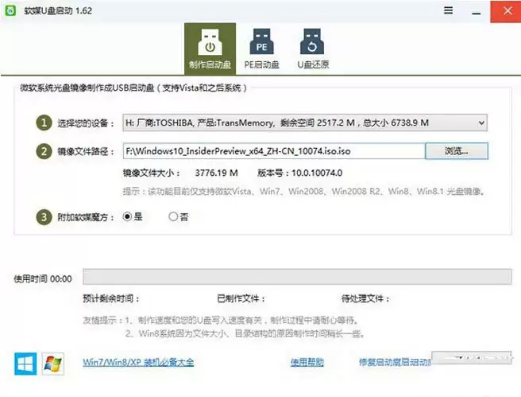This screenshot has height=397, width=521.
Task: Open the 修复启动 link
Action: (395, 362)
